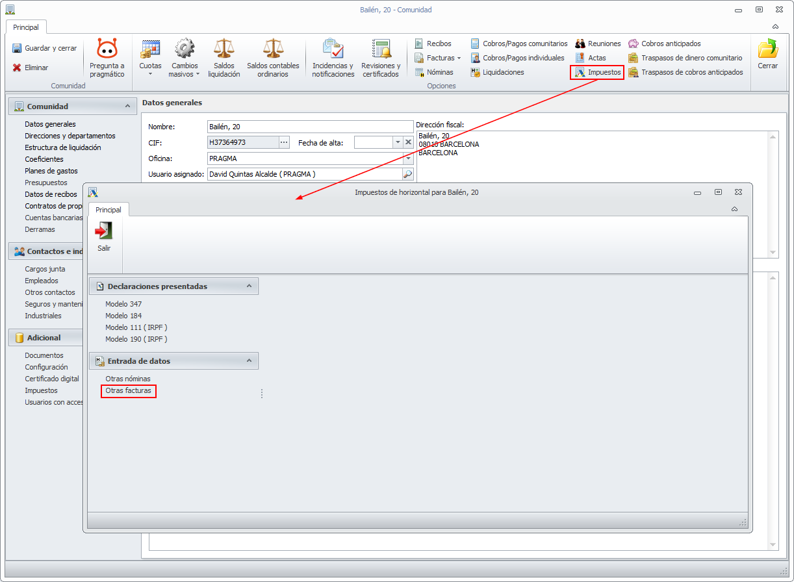Click ellipsis button next to CIF
Image resolution: width=794 pixels, height=582 pixels.
pyautogui.click(x=284, y=142)
